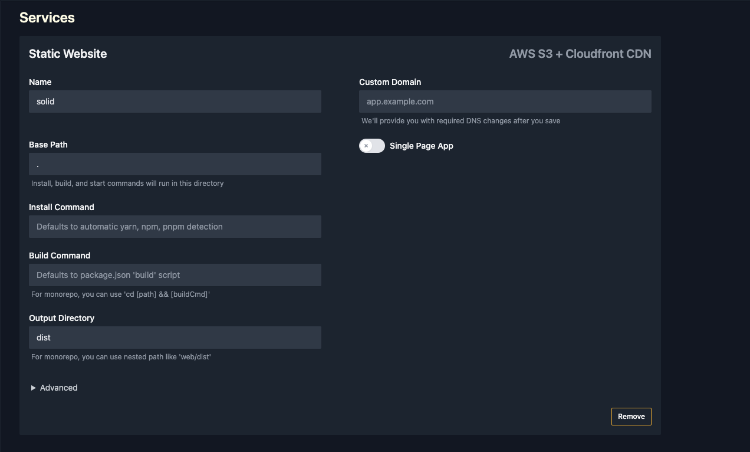Select the Install Command text box

(x=175, y=227)
